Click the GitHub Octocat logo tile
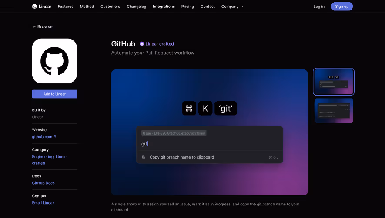Image resolution: width=385 pixels, height=218 pixels. (54, 61)
